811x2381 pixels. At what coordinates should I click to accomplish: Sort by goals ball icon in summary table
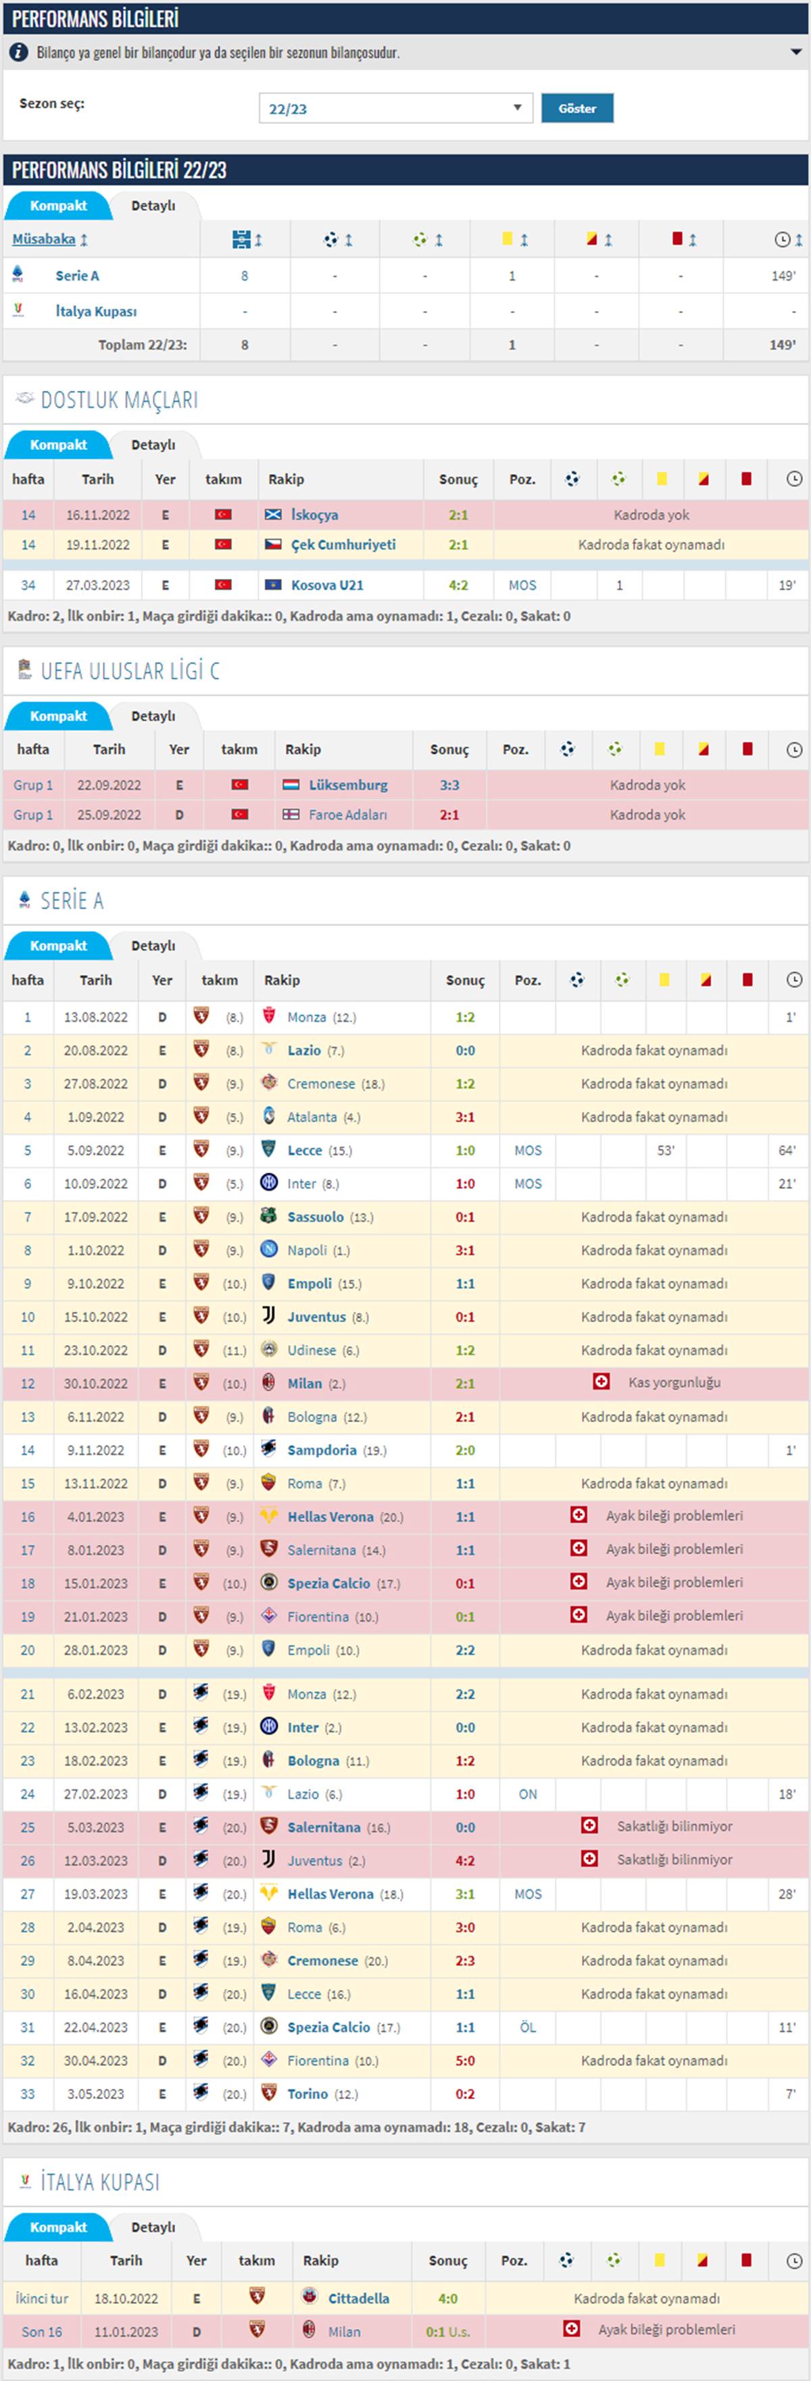click(x=337, y=239)
